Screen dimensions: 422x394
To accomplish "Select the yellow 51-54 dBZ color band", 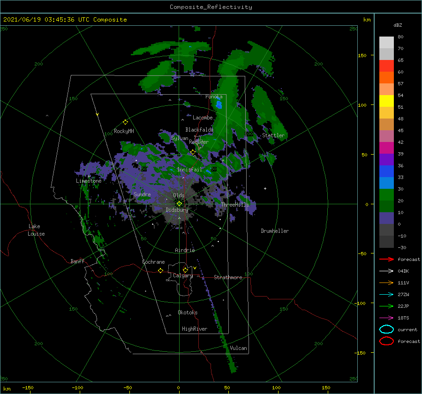I will pos(386,101).
